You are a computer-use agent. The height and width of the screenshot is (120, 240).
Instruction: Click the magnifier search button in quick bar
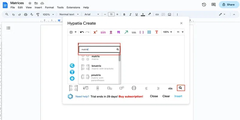(181, 88)
